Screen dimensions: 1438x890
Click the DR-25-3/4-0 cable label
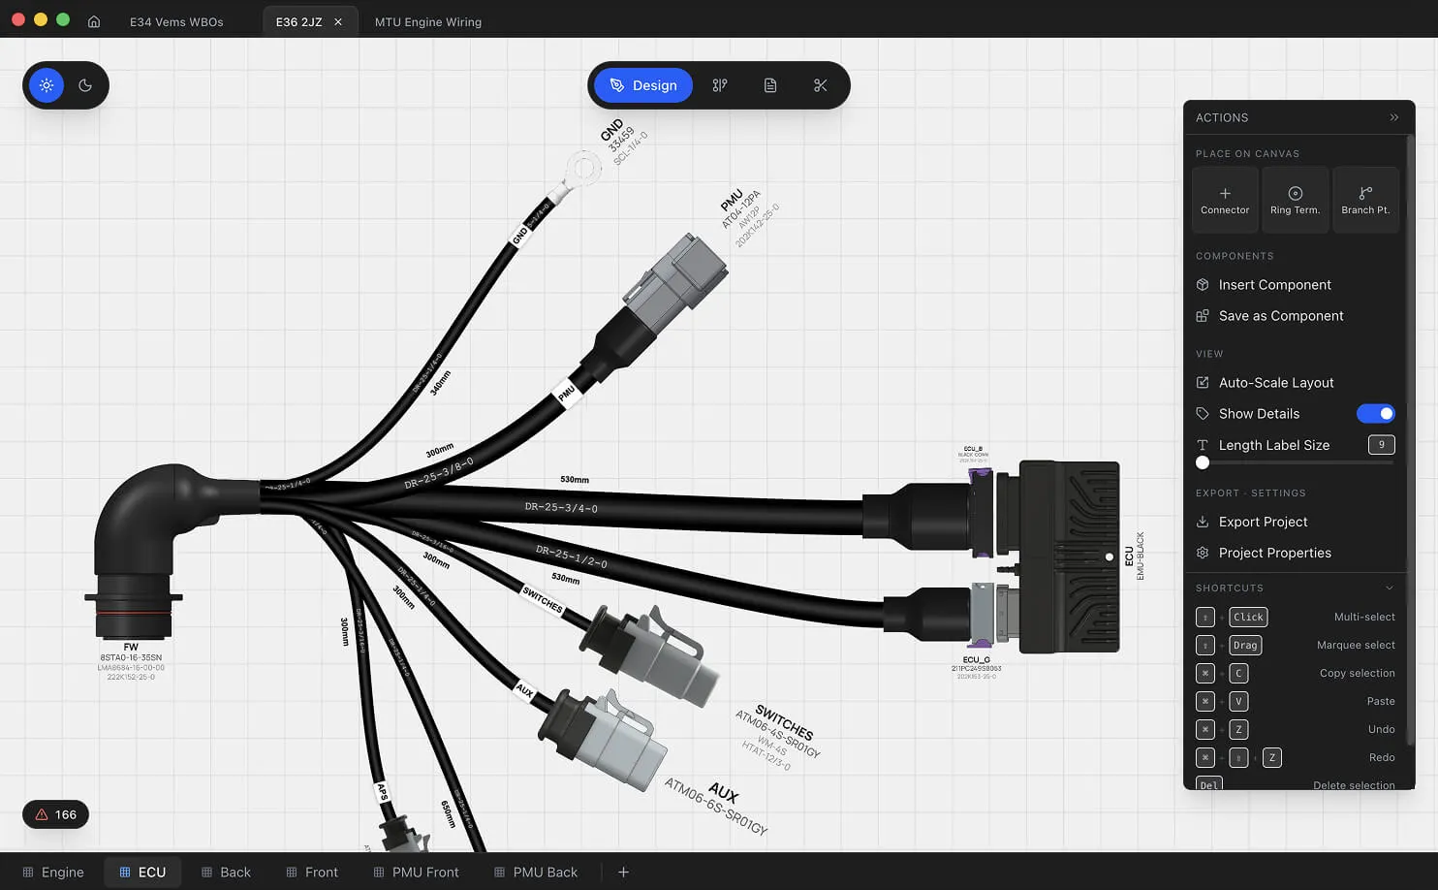(561, 507)
